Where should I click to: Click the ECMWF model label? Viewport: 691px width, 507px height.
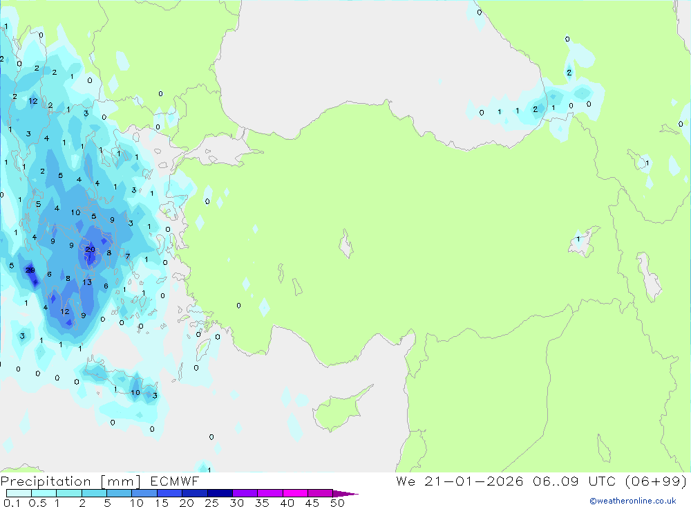tap(175, 481)
